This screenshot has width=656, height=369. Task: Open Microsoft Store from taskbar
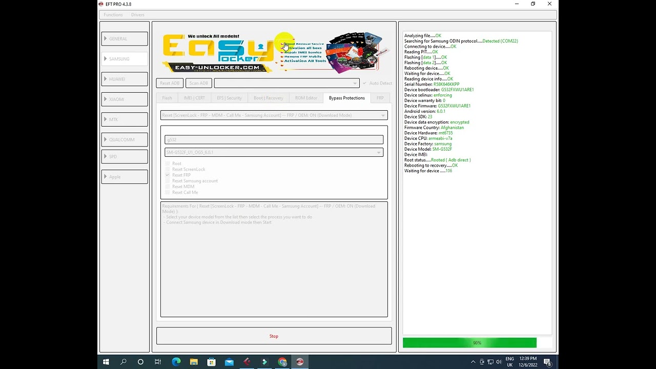pos(211,362)
